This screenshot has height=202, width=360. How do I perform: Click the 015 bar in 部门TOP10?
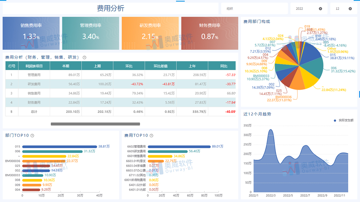(x=59, y=147)
